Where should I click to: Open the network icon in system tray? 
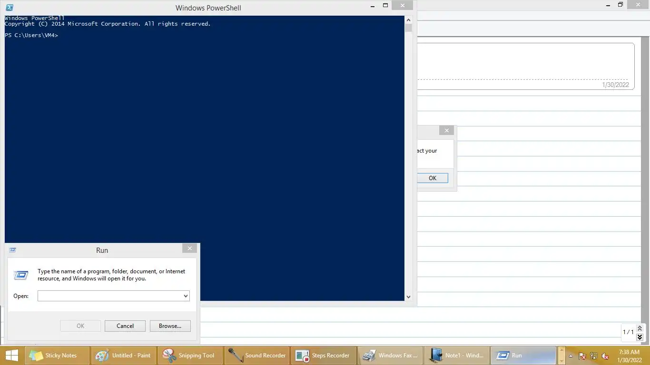pyautogui.click(x=594, y=355)
